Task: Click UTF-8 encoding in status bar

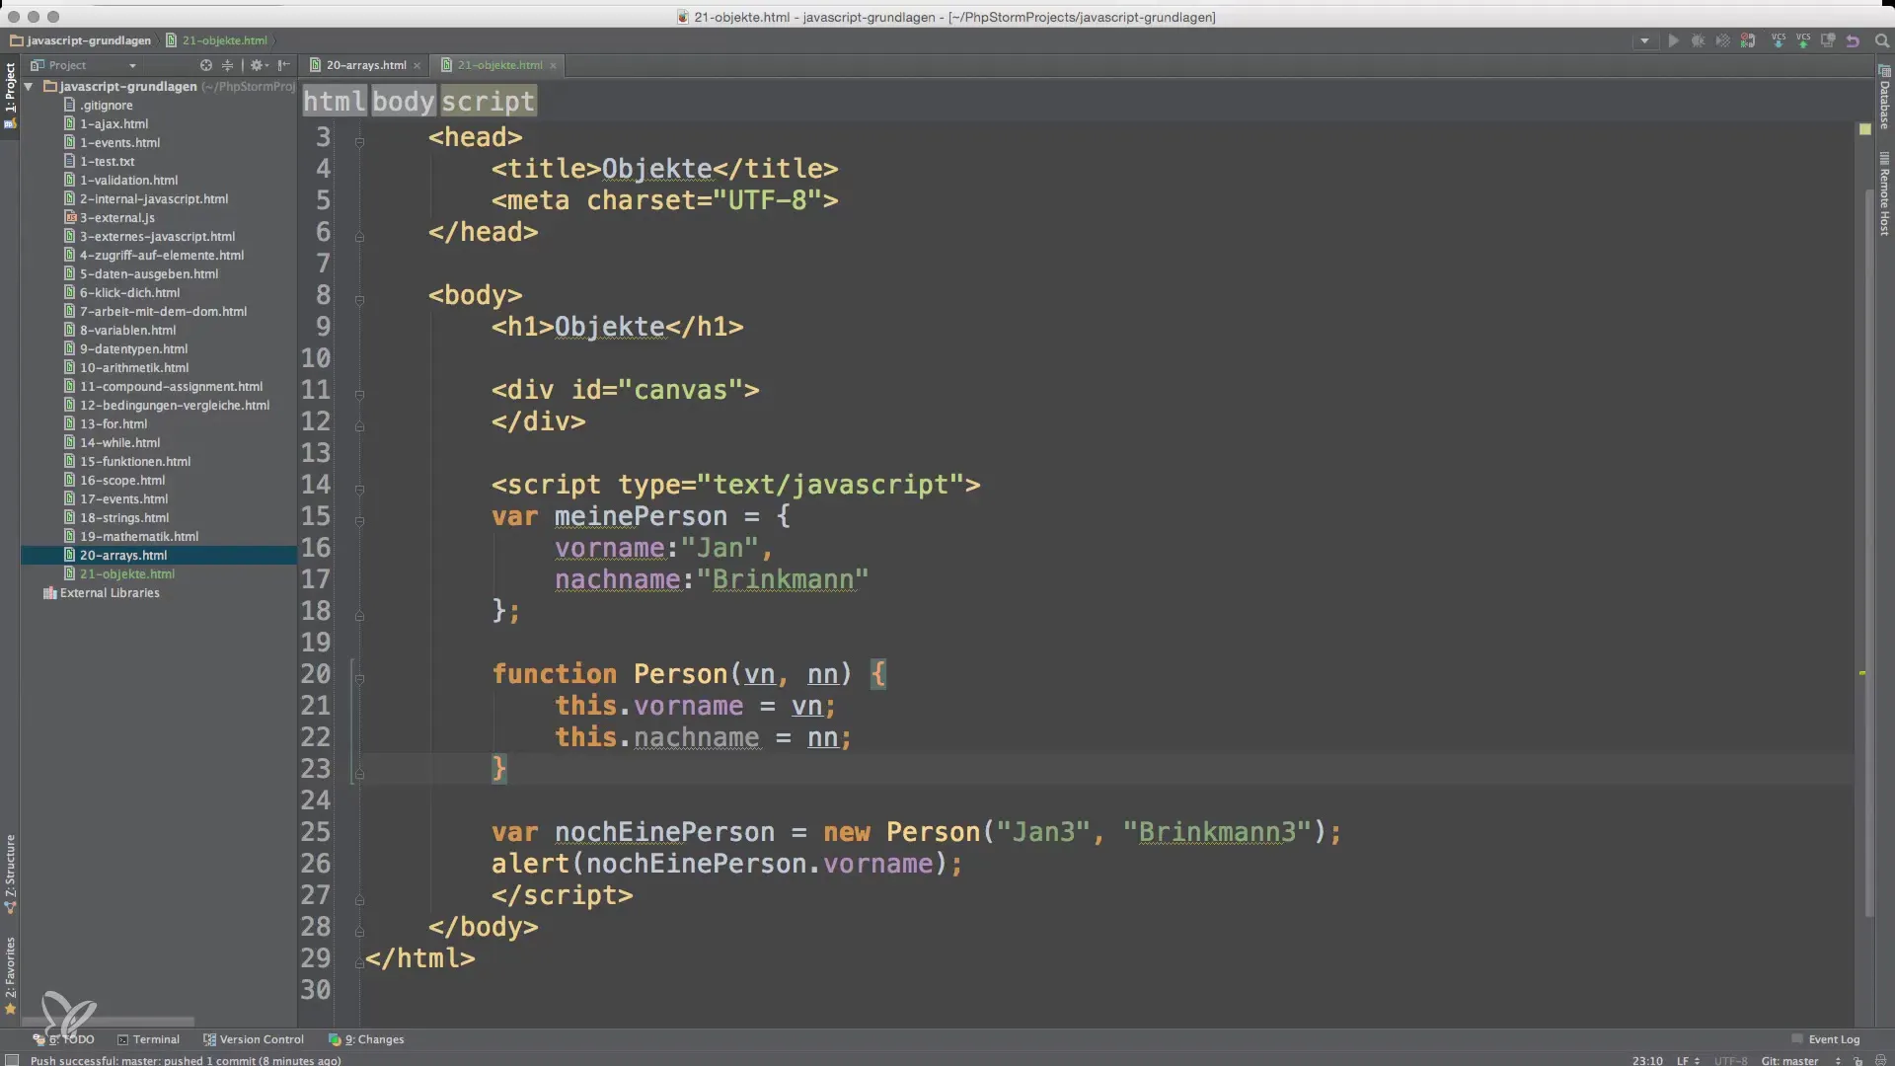Action: tap(1733, 1060)
